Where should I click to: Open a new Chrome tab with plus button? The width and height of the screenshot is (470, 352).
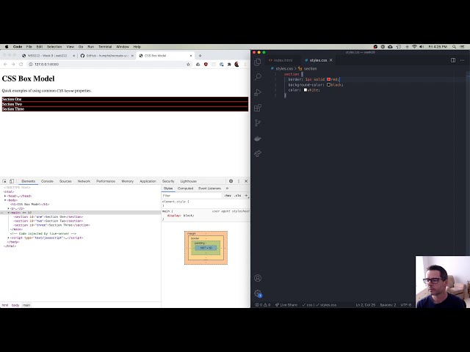tap(200, 56)
